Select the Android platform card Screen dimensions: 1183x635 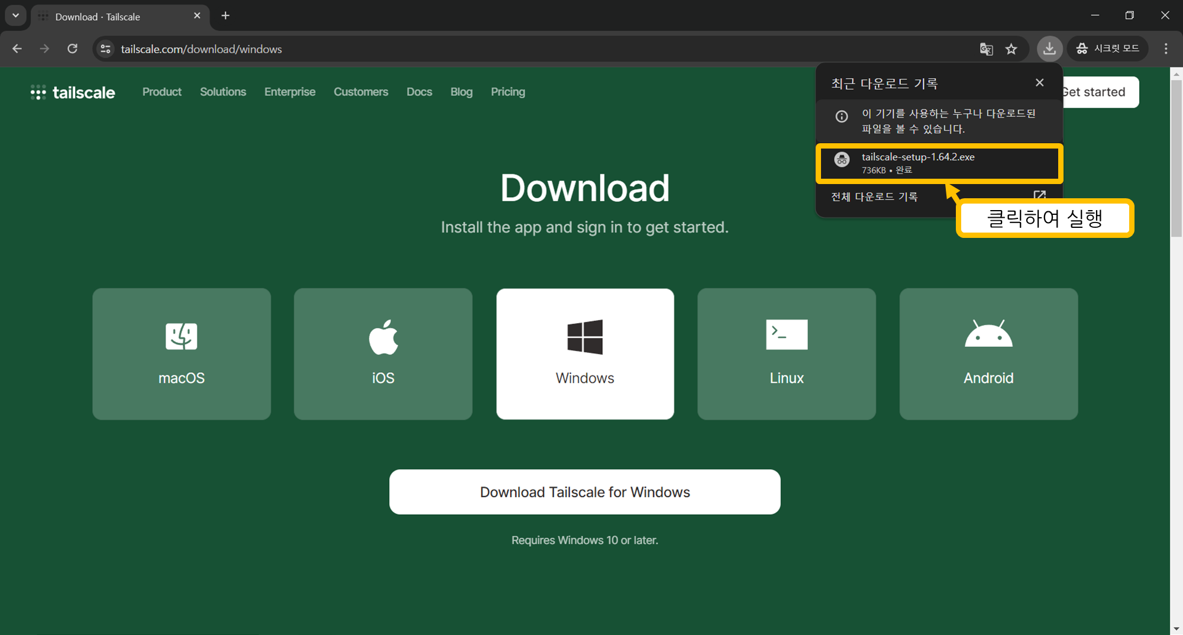[988, 354]
